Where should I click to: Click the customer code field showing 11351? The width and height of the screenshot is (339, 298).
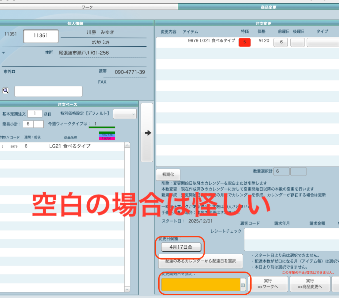pos(41,36)
